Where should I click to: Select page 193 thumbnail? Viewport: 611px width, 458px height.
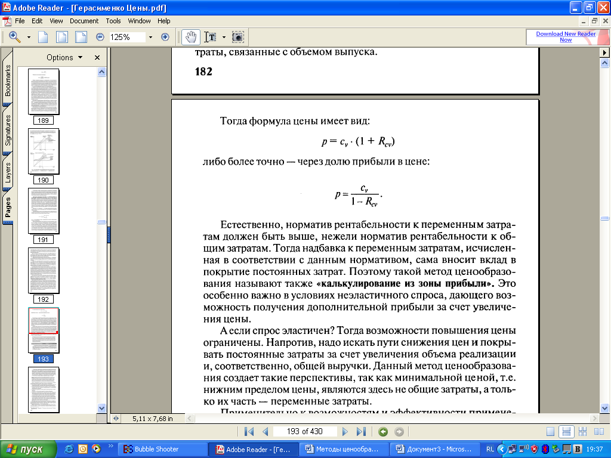pos(44,330)
